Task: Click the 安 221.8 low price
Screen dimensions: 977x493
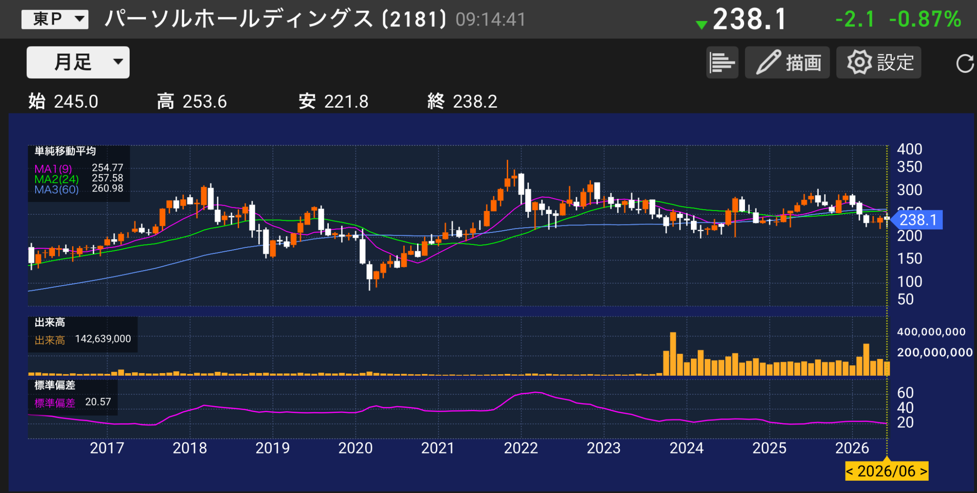Action: (x=333, y=101)
